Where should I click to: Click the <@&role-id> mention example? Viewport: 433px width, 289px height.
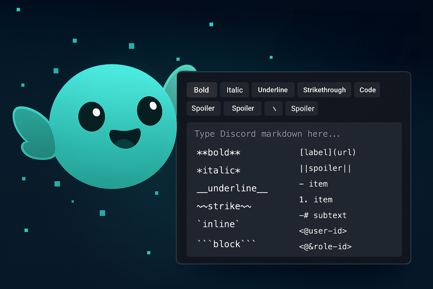pyautogui.click(x=325, y=247)
